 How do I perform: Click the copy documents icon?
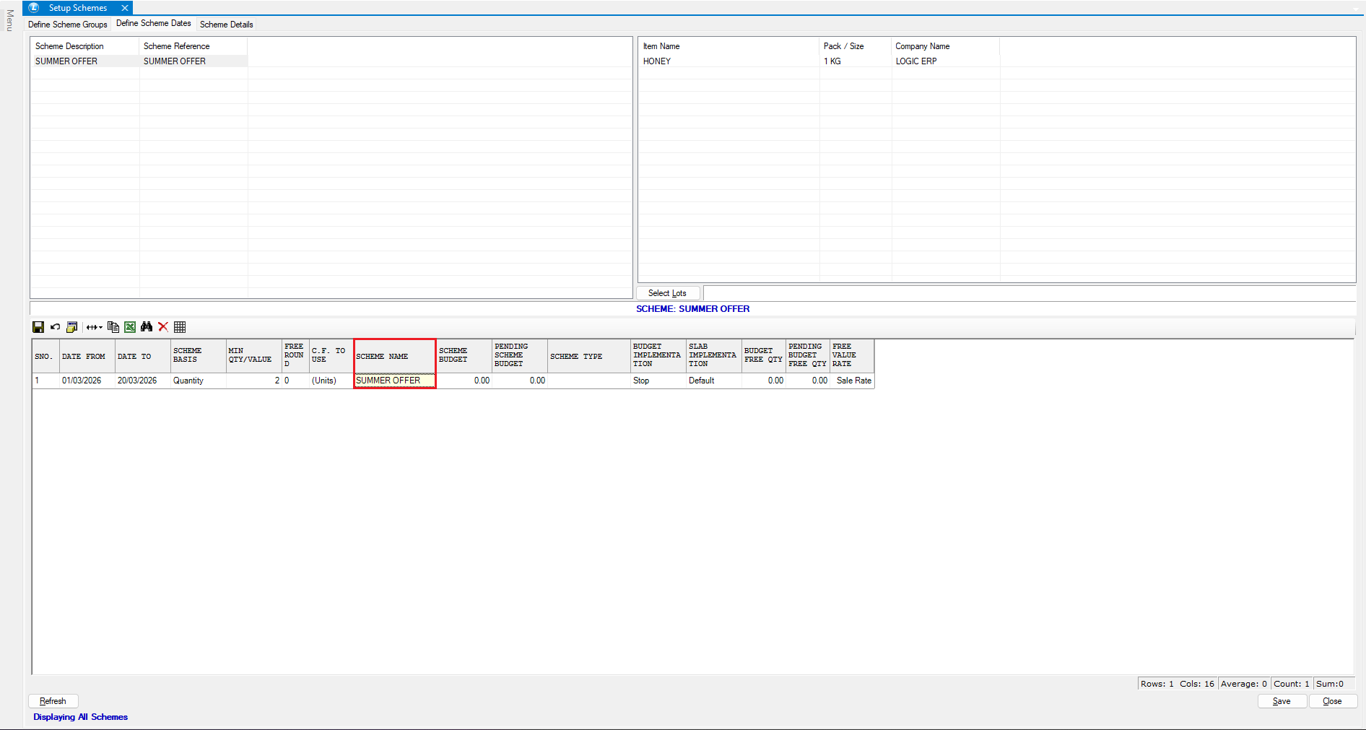point(113,327)
